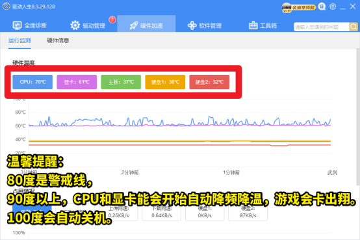Select the 运行监测 sub-tab

[19, 40]
